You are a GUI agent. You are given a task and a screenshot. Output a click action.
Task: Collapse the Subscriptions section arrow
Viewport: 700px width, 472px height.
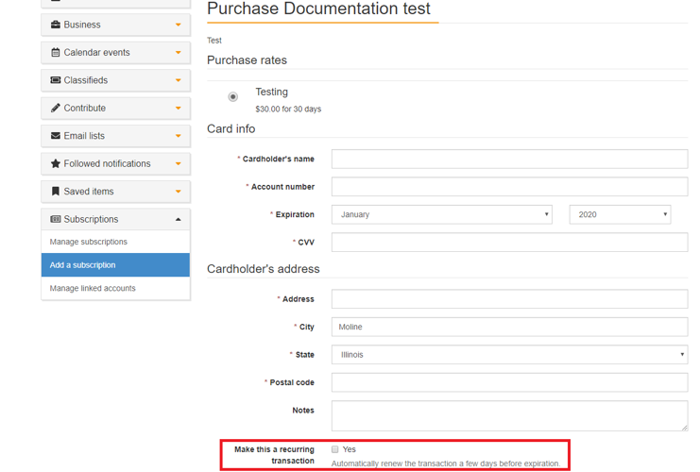coord(179,220)
